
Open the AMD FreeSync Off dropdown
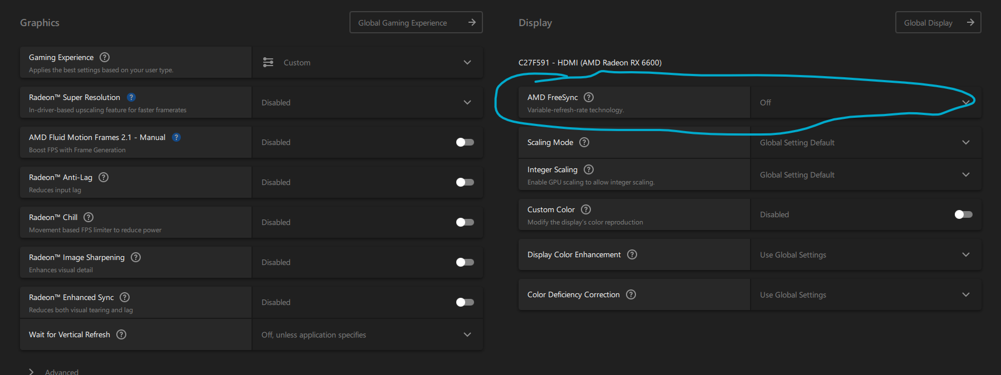(866, 102)
